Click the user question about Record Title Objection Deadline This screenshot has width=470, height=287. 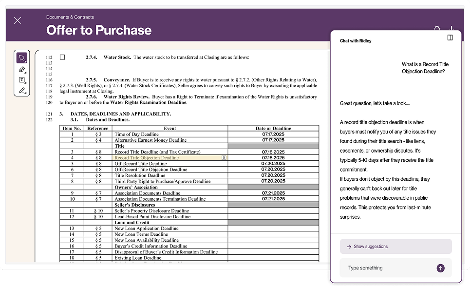coord(425,68)
